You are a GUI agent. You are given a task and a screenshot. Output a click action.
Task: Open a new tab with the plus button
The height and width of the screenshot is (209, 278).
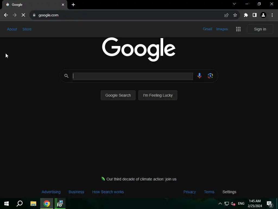tap(73, 5)
